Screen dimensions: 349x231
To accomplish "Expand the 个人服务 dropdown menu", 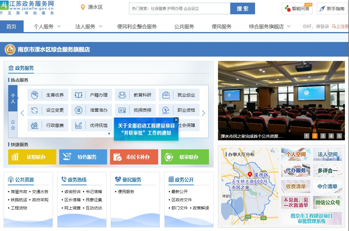I will (47, 27).
